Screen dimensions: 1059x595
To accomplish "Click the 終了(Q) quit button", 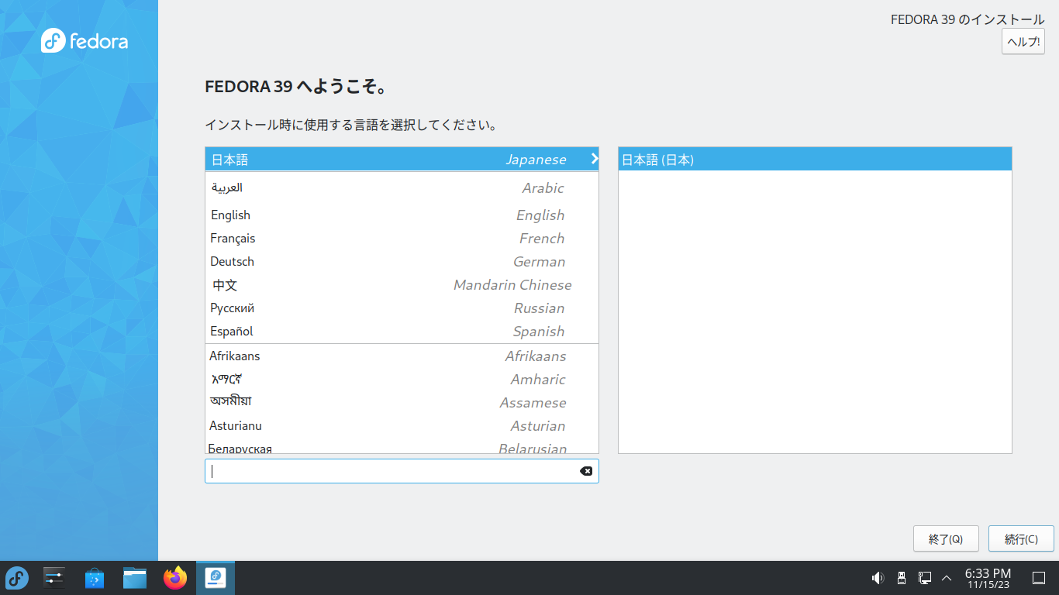I will click(x=946, y=539).
